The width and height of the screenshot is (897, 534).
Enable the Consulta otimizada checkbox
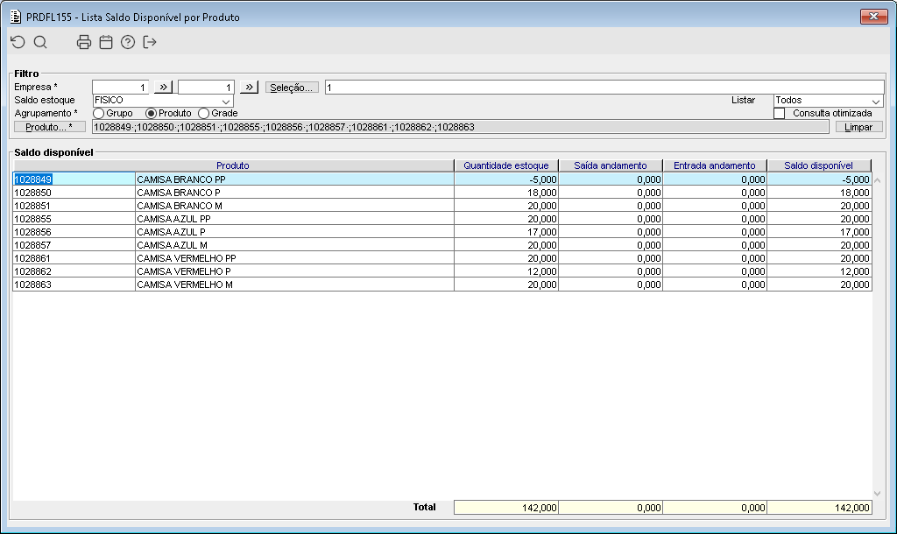tap(779, 113)
